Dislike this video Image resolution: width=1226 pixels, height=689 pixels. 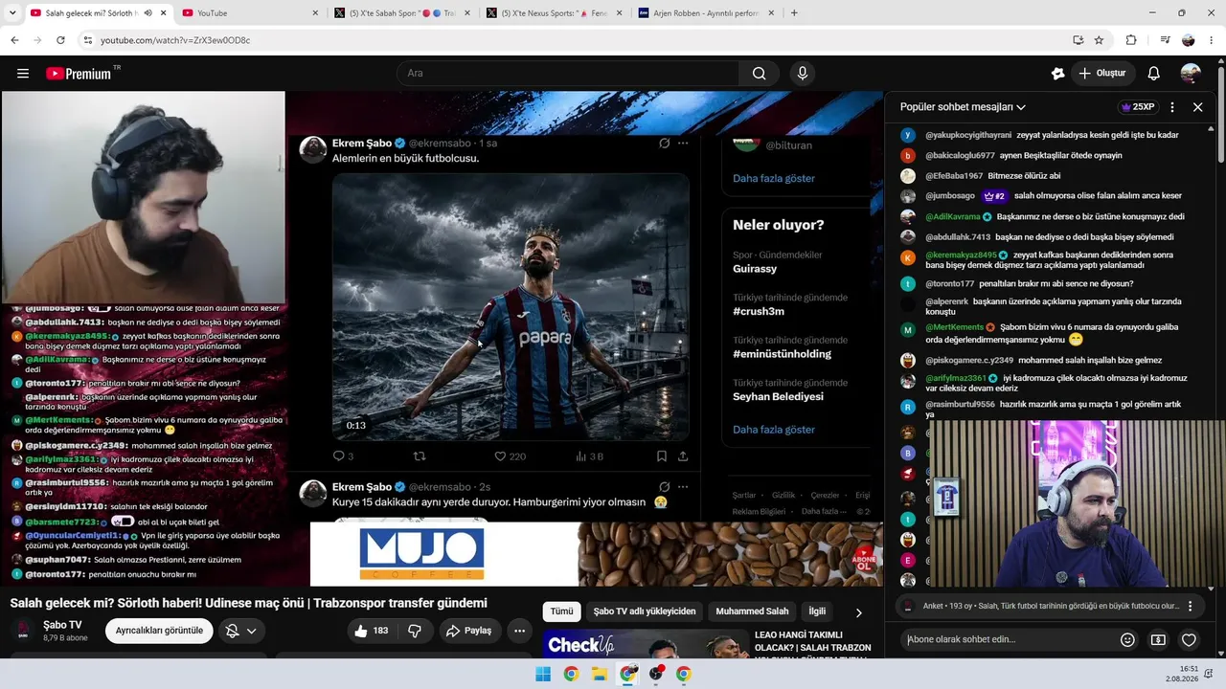415,631
